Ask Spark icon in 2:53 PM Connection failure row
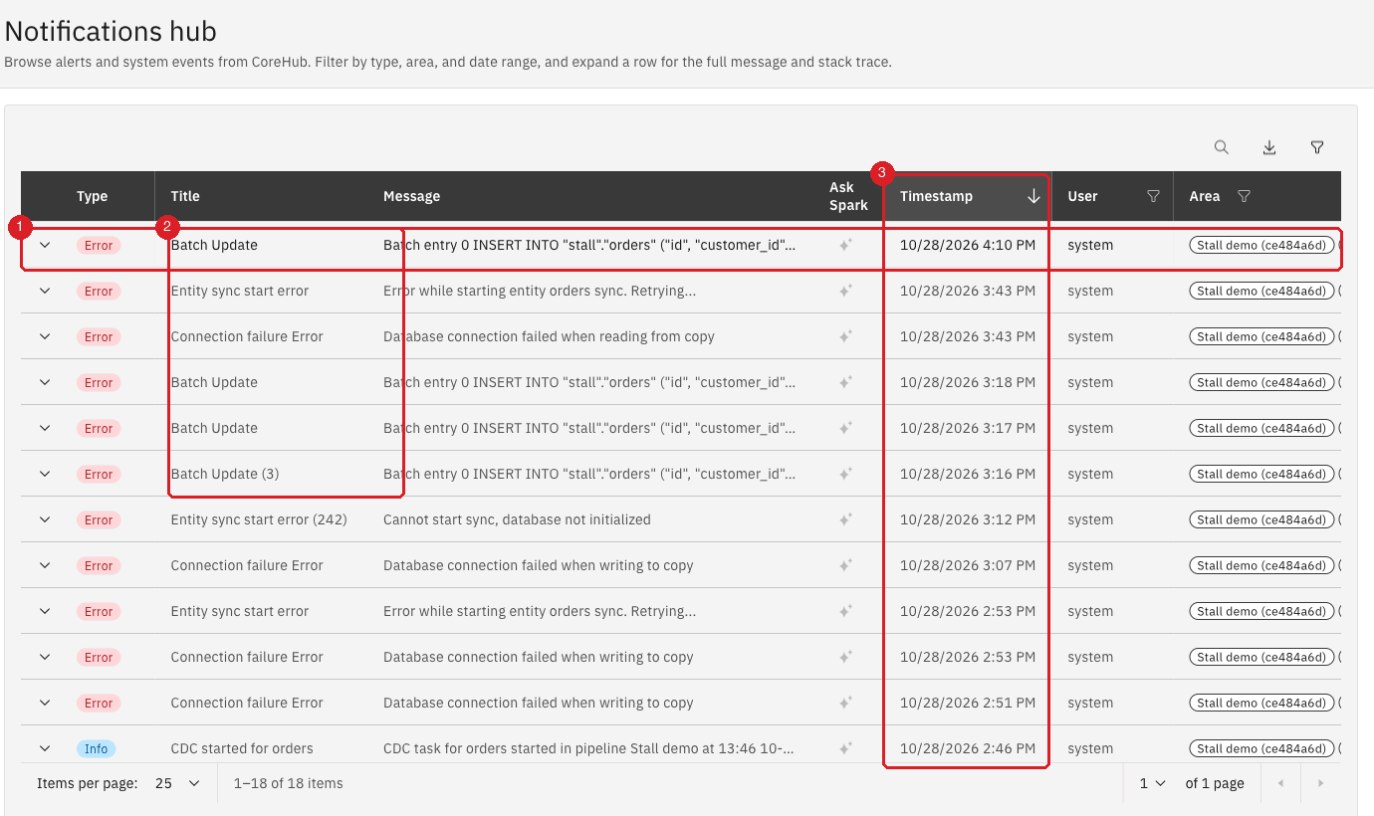 845,657
